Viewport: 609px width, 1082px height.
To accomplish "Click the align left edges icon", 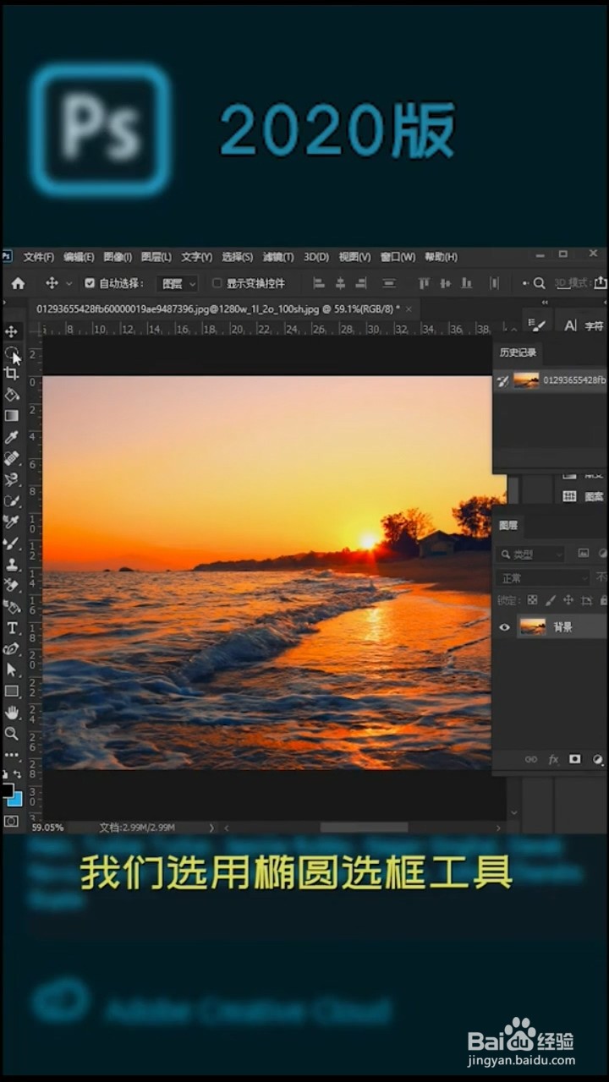I will click(319, 283).
